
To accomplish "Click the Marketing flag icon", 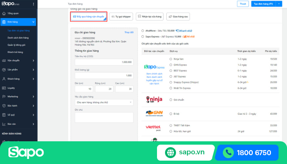I will (x=4, y=96).
